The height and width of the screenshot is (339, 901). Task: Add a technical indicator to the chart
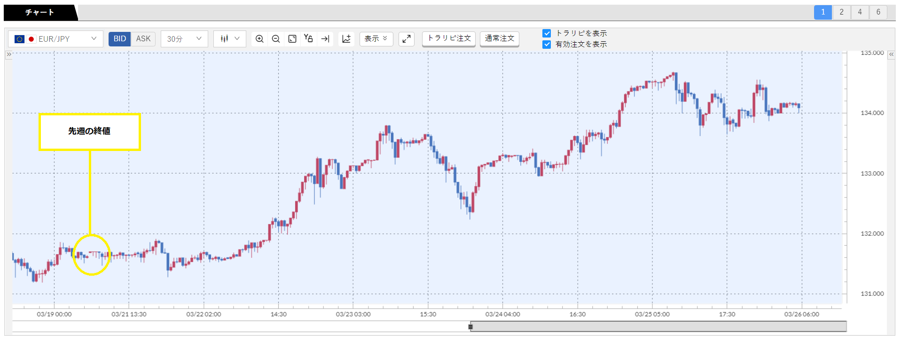[346, 39]
